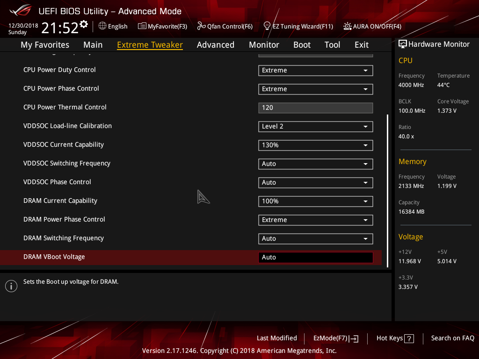The width and height of the screenshot is (479, 359).
Task: Open VDDSOC Load-line Calibration dropdown
Action: (x=316, y=126)
